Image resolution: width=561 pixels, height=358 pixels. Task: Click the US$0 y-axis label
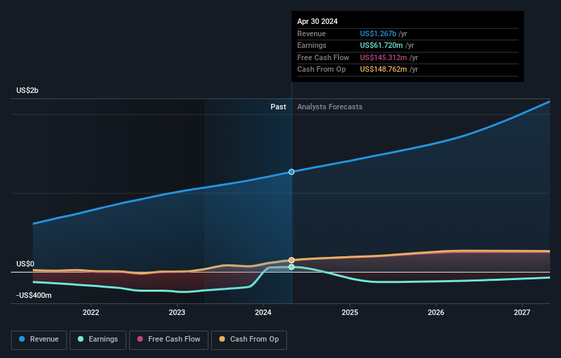coord(25,264)
